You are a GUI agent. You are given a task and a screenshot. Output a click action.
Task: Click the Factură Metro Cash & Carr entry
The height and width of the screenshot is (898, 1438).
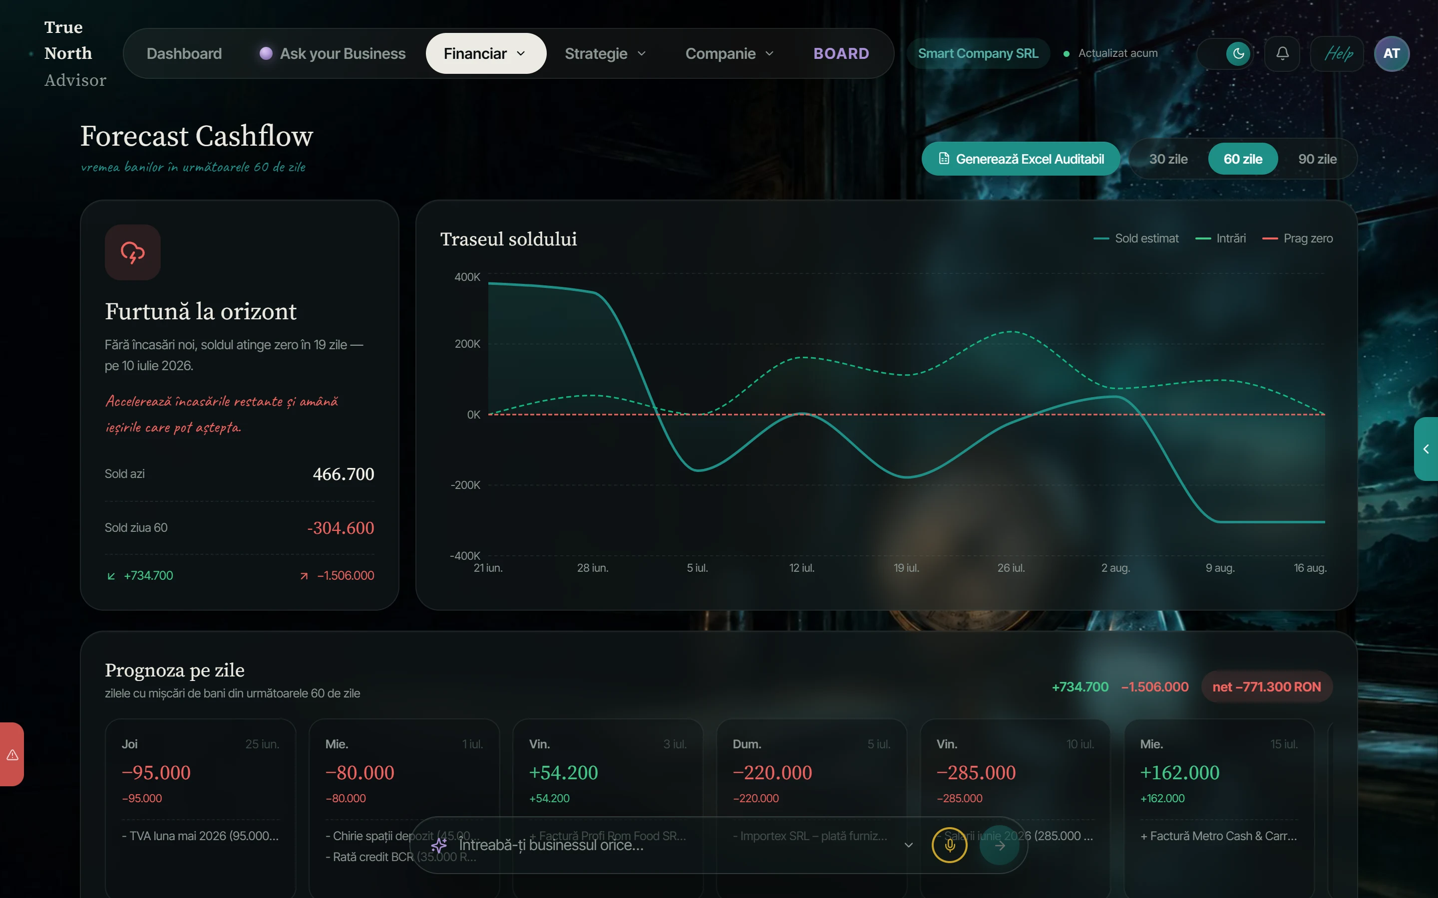coord(1219,836)
